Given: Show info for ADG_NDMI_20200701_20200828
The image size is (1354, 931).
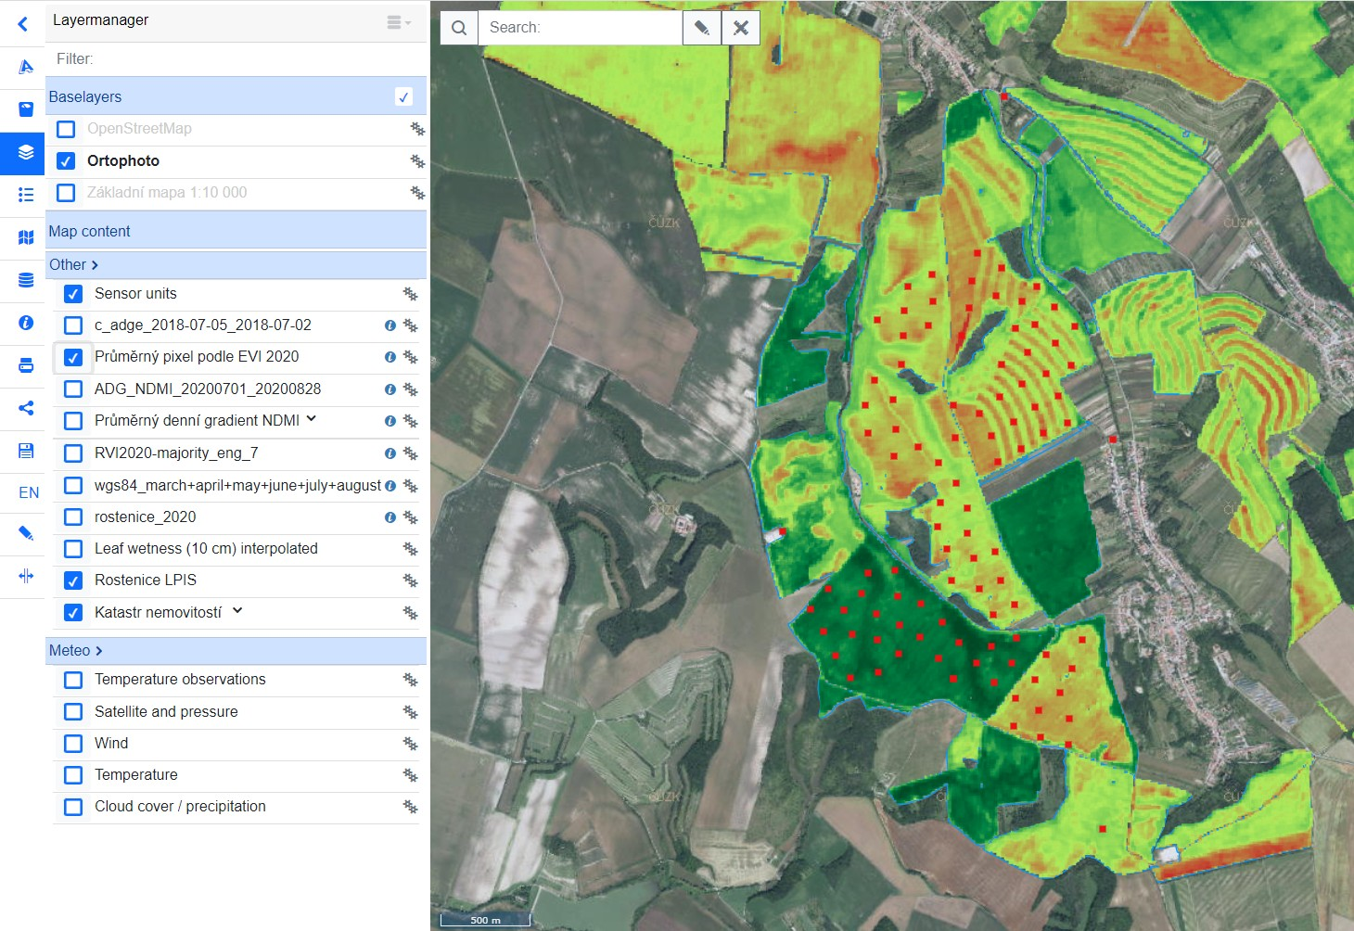Looking at the screenshot, I should click(x=390, y=389).
